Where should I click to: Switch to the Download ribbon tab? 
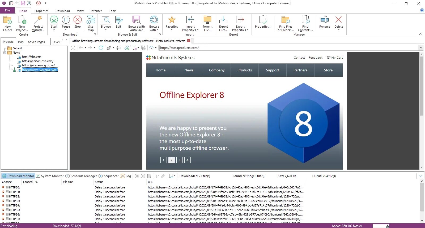pos(63,11)
